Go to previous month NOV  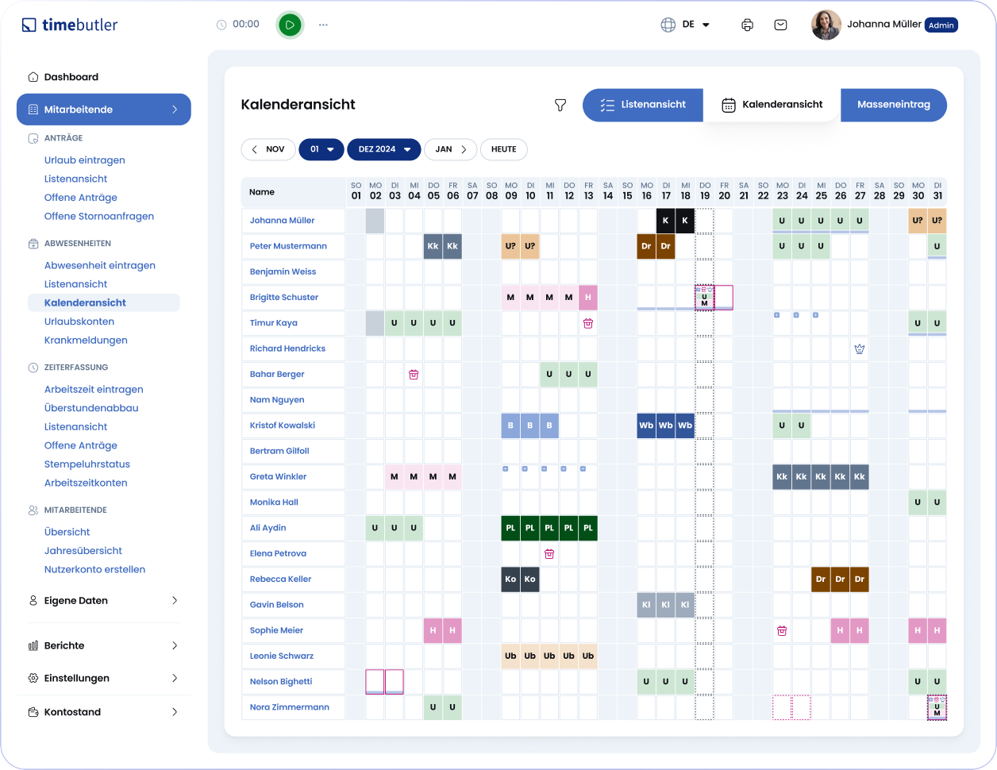click(268, 149)
